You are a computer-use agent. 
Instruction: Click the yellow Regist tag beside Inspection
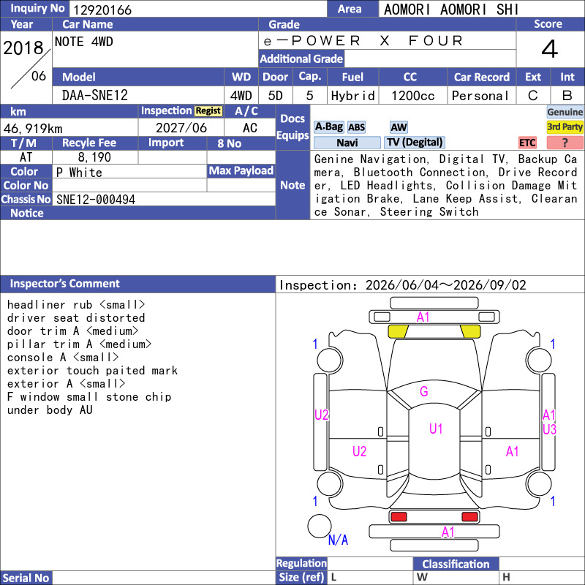208,111
